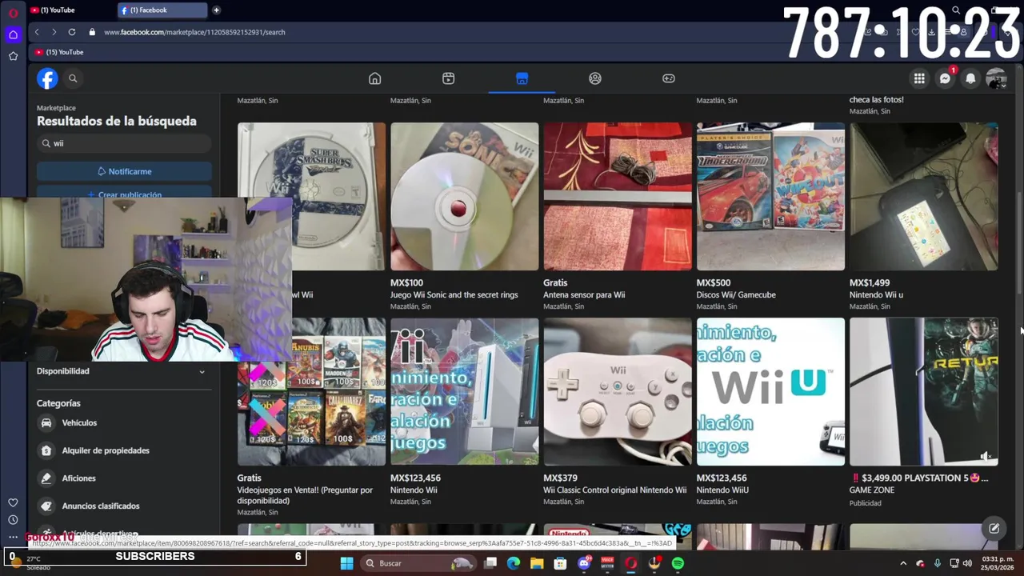The height and width of the screenshot is (576, 1024).
Task: Open a new browser tab
Action: click(216, 10)
